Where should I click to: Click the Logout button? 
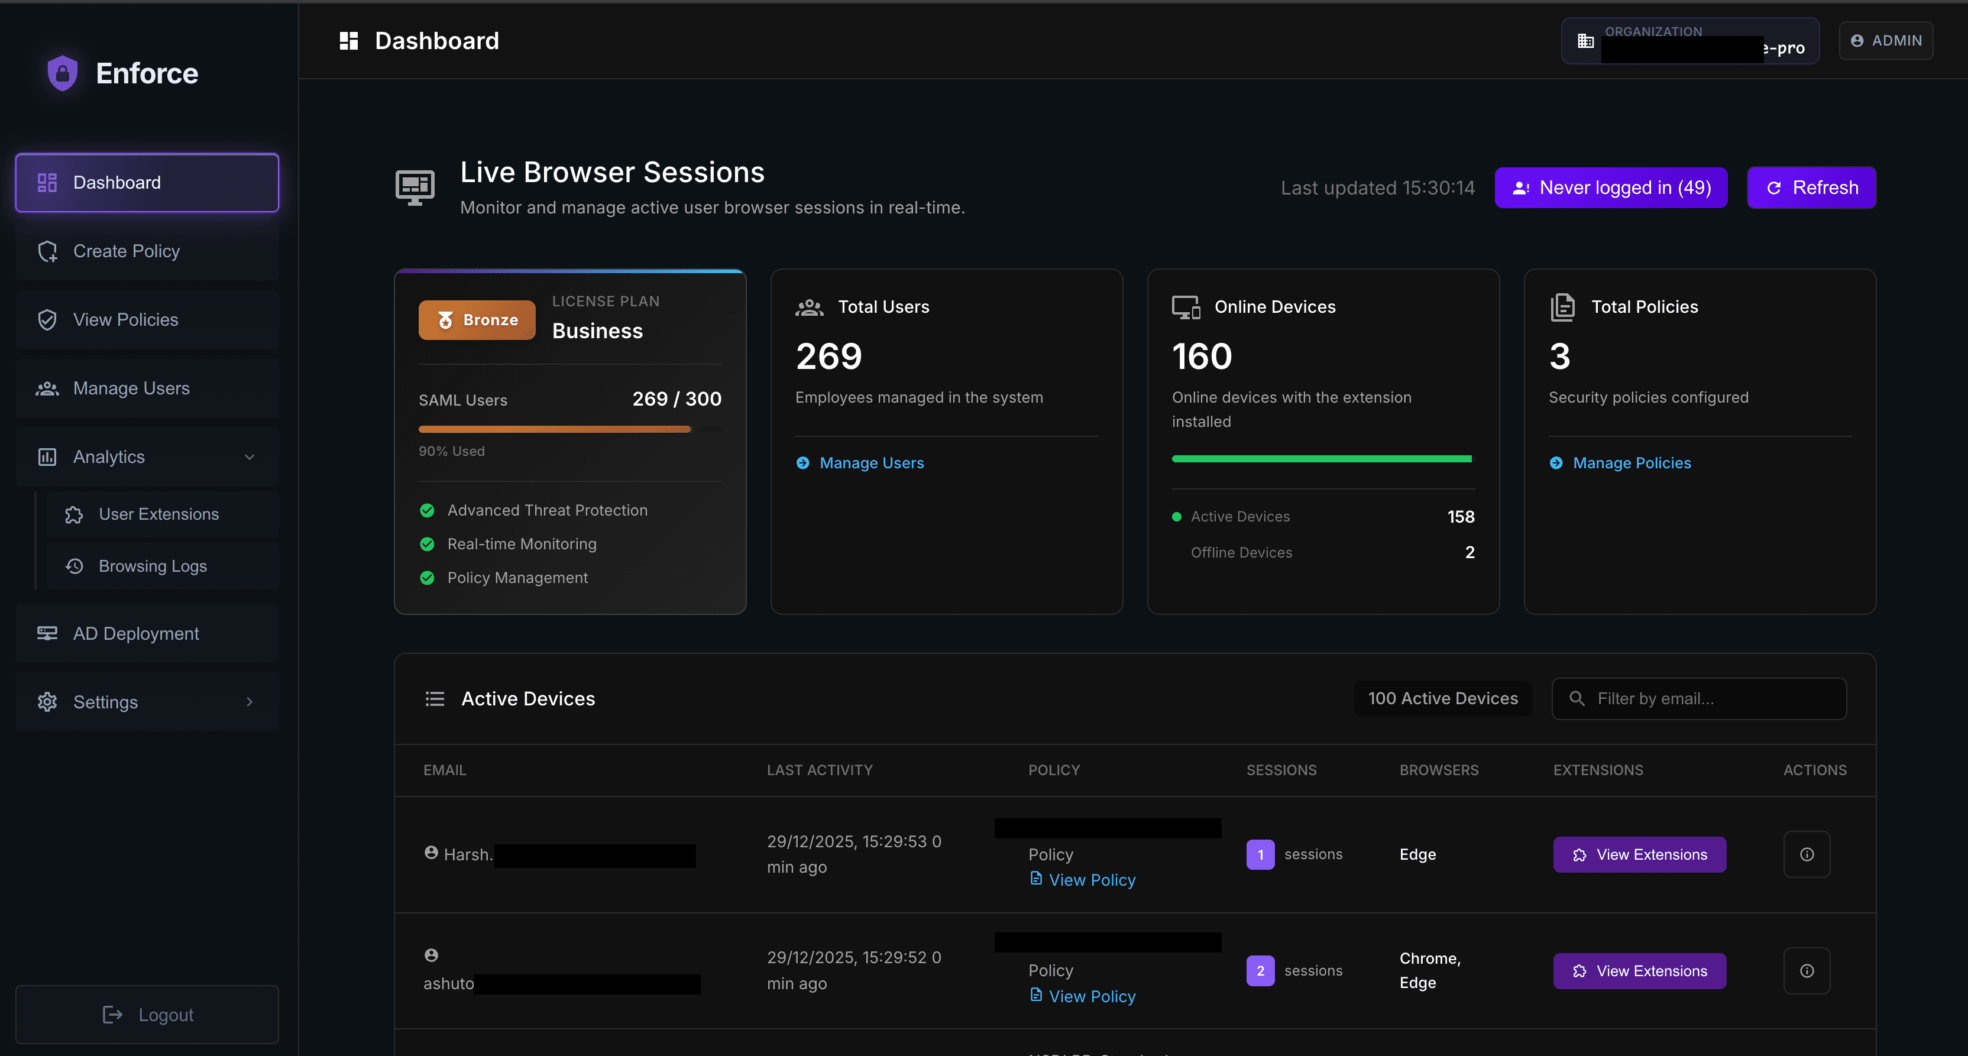147,1015
